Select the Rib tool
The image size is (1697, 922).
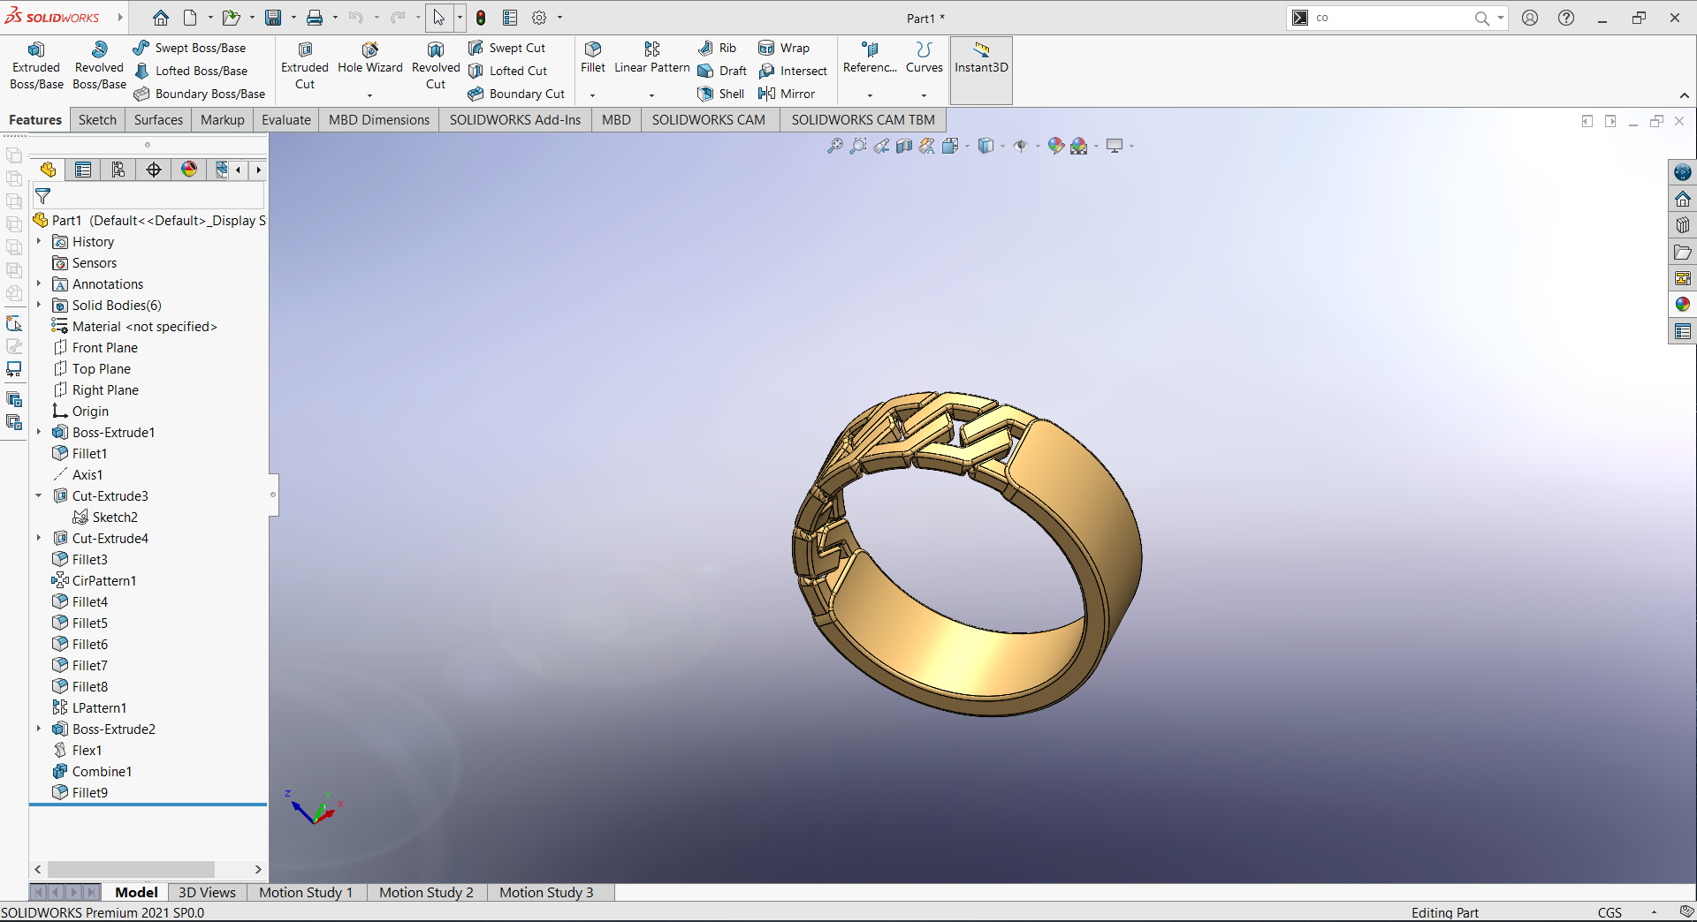[717, 48]
